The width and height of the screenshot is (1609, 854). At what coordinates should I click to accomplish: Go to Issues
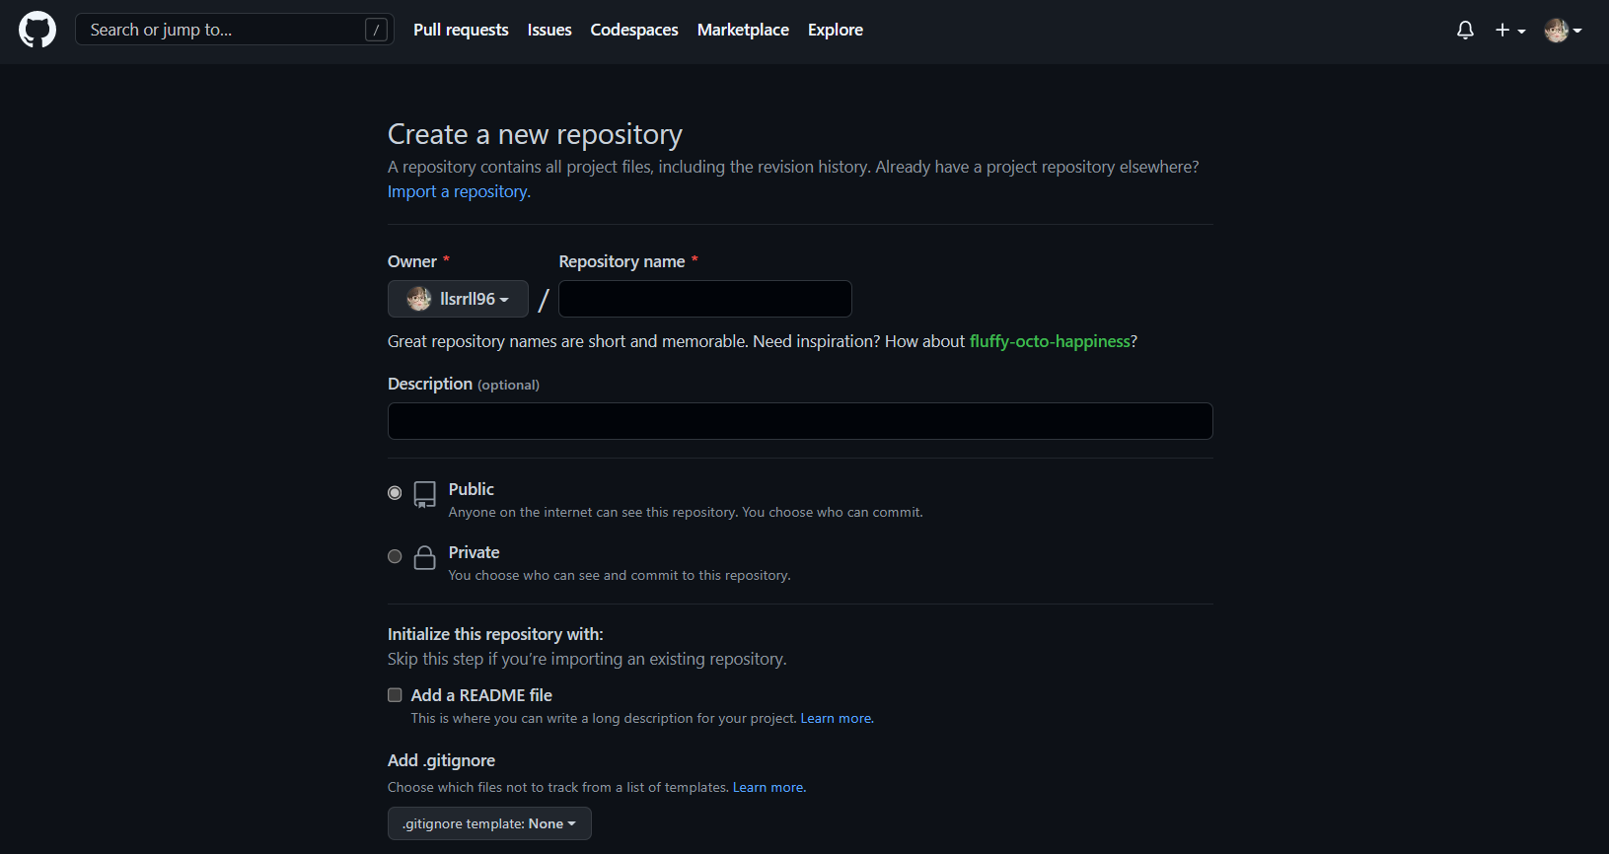tap(549, 30)
